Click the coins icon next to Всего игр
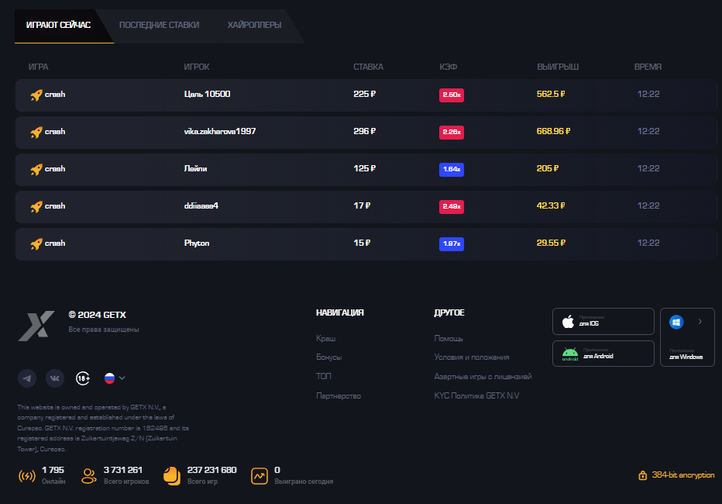This screenshot has width=722, height=504. (170, 475)
